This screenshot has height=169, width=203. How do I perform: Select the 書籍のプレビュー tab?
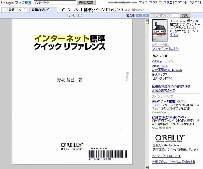43,10
